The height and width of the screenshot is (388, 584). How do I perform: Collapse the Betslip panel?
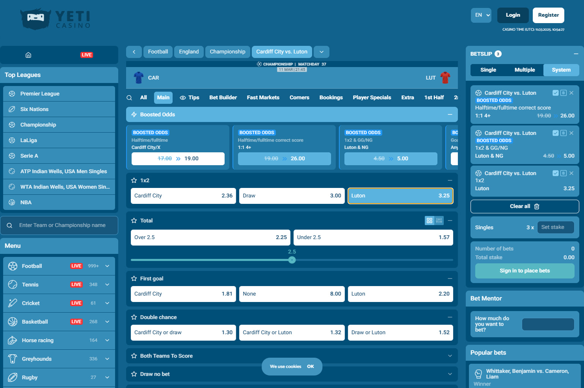click(576, 54)
